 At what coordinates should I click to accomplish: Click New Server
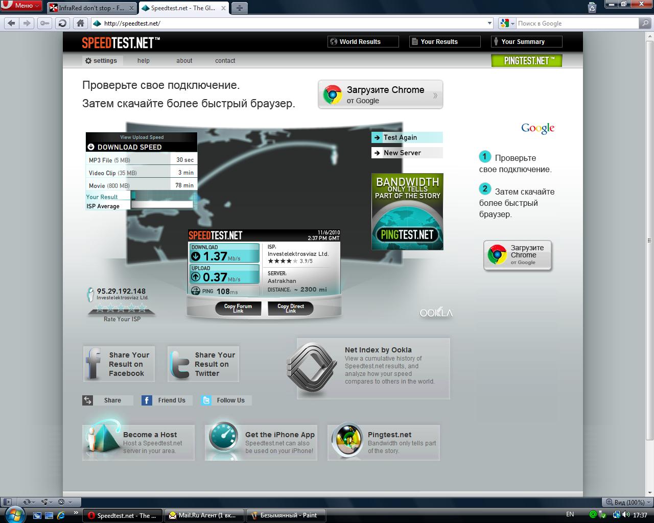[x=407, y=153]
